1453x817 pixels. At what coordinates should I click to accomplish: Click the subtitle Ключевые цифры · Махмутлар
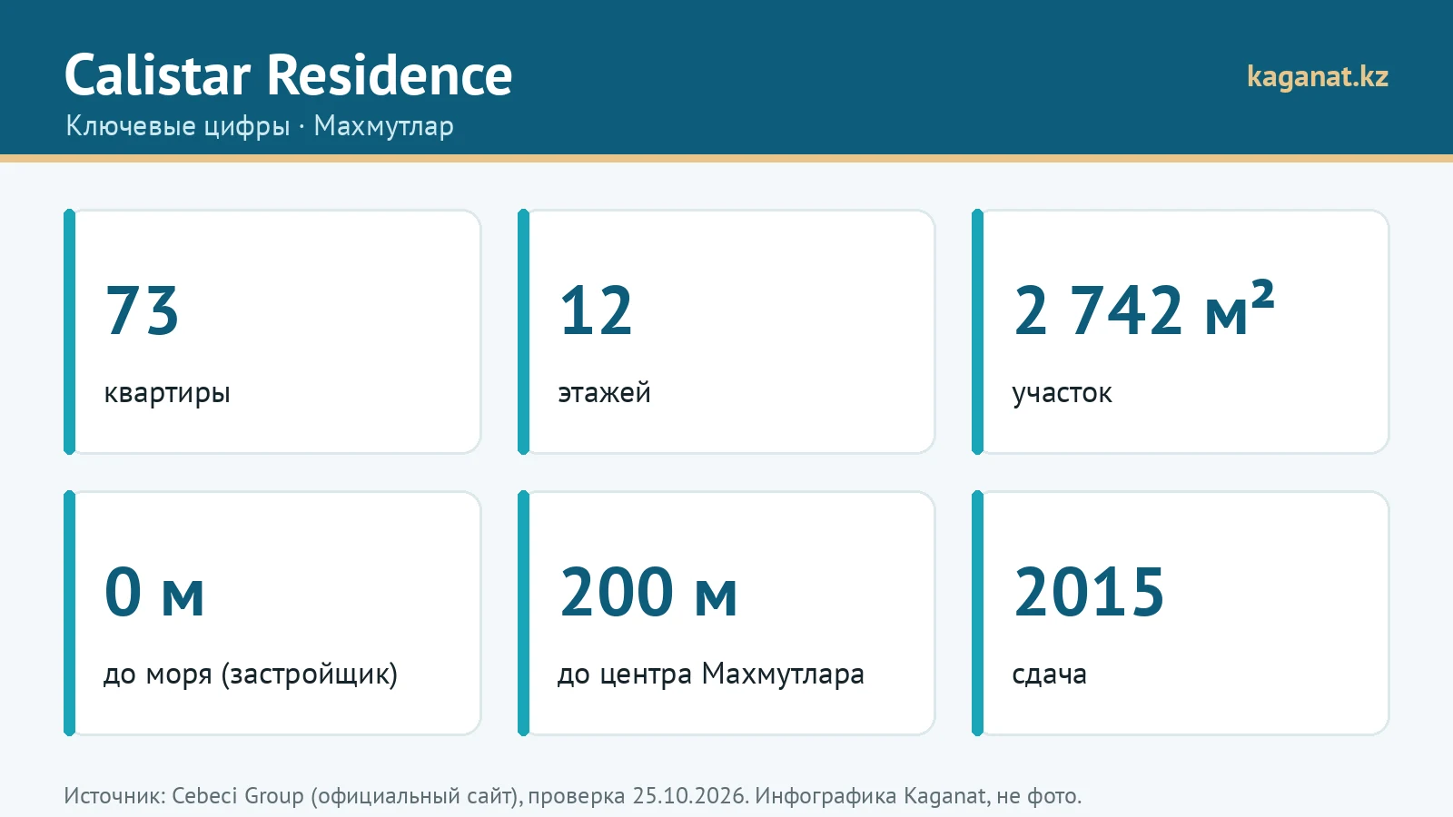pyautogui.click(x=260, y=125)
